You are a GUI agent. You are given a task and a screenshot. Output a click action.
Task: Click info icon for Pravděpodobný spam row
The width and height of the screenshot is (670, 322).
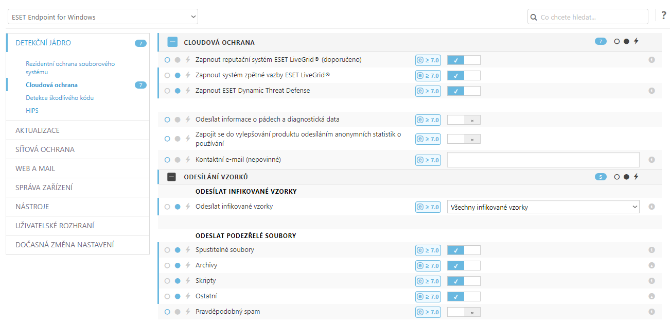coord(651,312)
